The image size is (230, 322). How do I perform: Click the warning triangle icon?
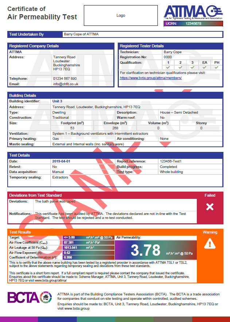coord(210,244)
